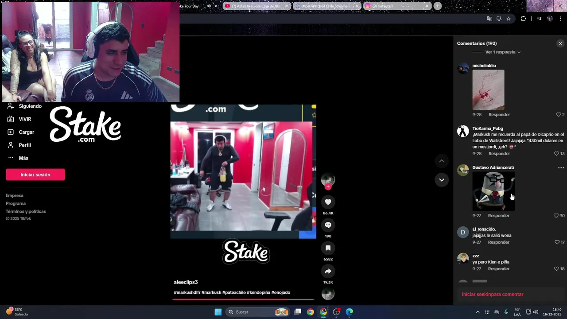This screenshot has height=319, width=567.
Task: Click Iniciar sesión para comentar field
Action: [x=510, y=294]
